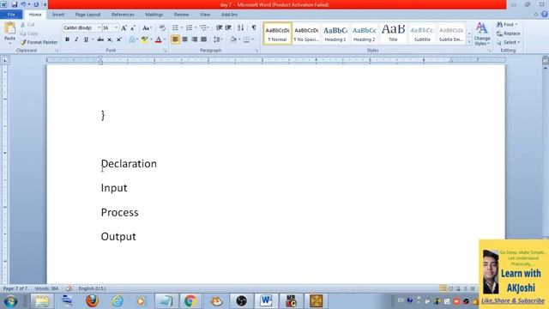Align text to the right

tap(195, 39)
